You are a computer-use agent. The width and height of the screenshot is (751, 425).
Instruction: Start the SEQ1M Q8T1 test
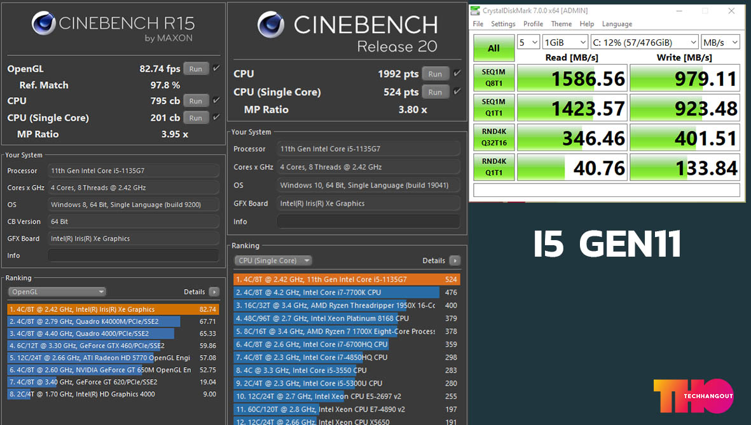[x=494, y=78]
